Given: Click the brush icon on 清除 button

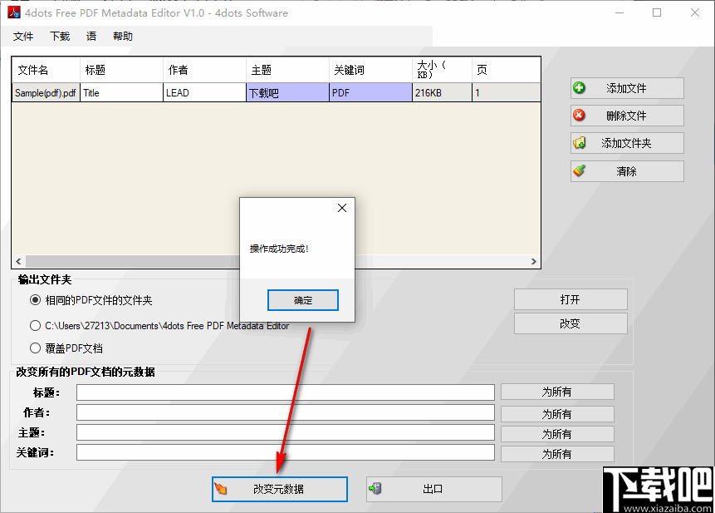Looking at the screenshot, I should point(580,170).
